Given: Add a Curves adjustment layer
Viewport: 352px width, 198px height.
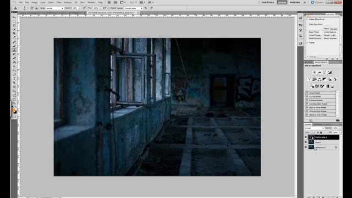Looking at the screenshot, I should point(324,72).
